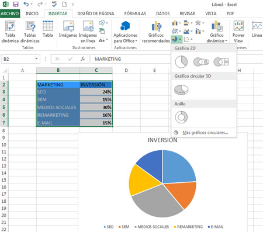Expand the Name Box dropdown arrow
The height and width of the screenshot is (232, 263).
(x=36, y=59)
